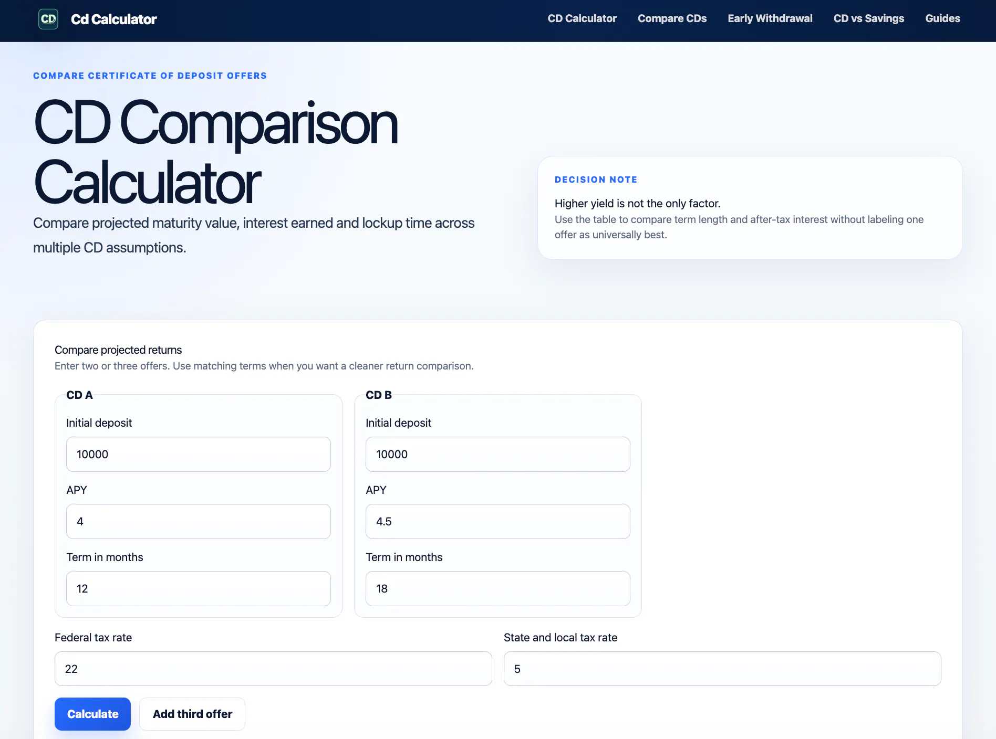Click 'State and local tax rate' label
Screen dimensions: 996x739
pyautogui.click(x=561, y=638)
